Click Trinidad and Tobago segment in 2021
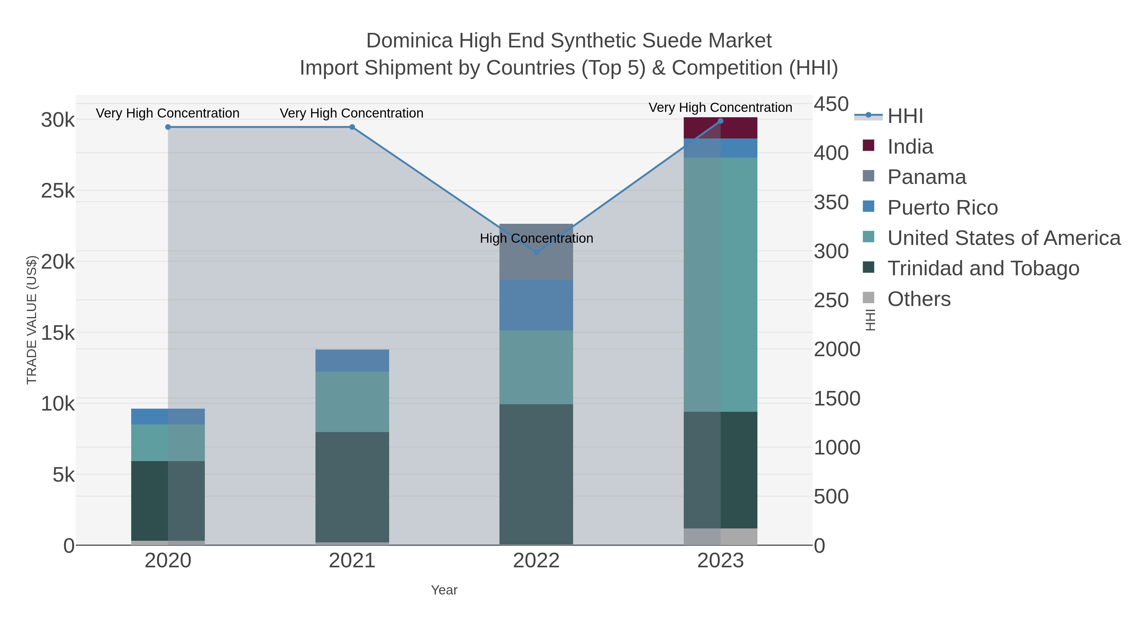 pos(352,487)
